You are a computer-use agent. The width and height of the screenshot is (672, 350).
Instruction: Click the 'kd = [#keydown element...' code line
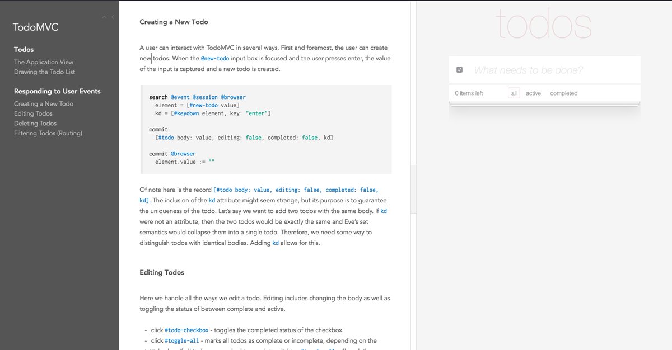coord(213,113)
